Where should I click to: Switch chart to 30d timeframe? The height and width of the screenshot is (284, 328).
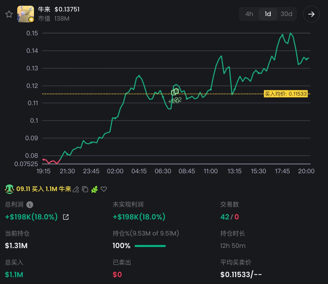point(286,14)
